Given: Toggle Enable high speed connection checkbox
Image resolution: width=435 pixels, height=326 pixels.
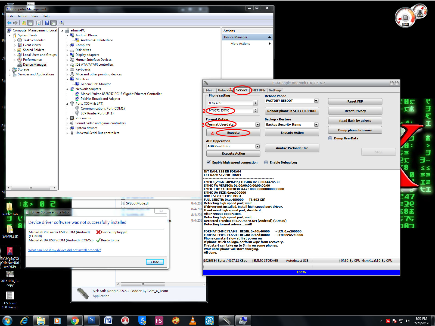Looking at the screenshot, I should coord(209,162).
